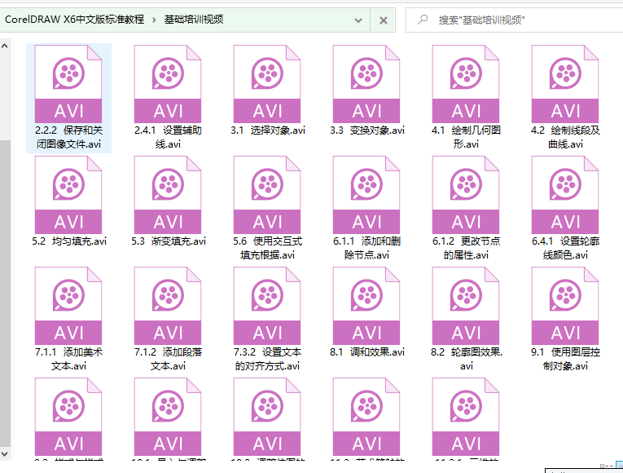The image size is (623, 473).
Task: Click the AVI icon for 5.2 均匀填充.avi
Action: (68, 195)
